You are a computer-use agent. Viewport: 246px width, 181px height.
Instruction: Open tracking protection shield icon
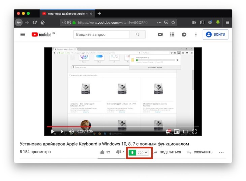tap(69, 23)
